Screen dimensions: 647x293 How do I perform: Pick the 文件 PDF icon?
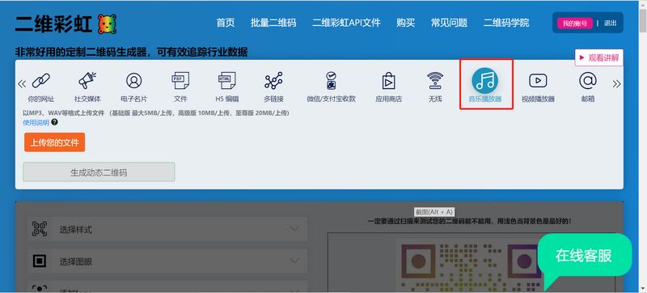pyautogui.click(x=180, y=80)
